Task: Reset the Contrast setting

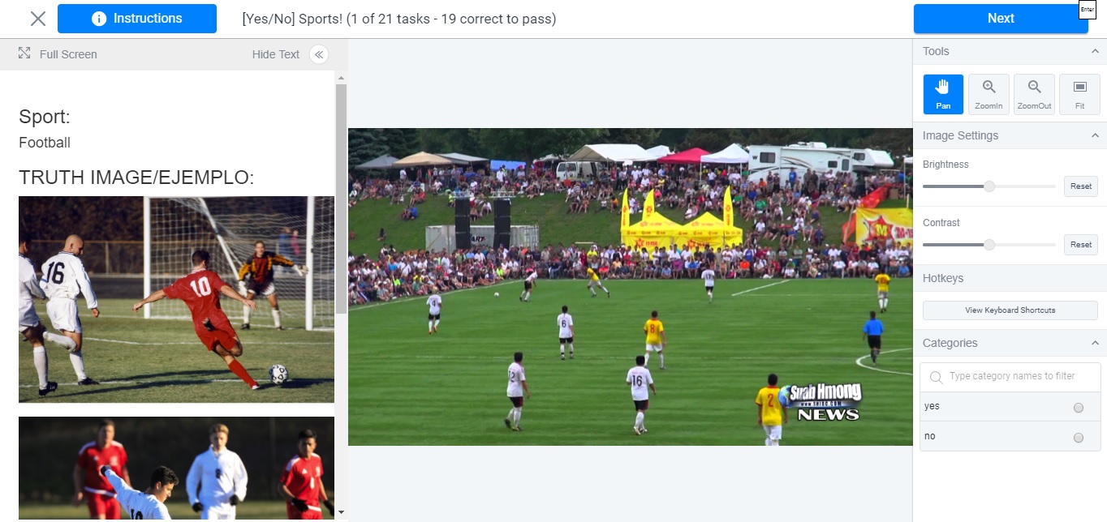Action: point(1081,244)
